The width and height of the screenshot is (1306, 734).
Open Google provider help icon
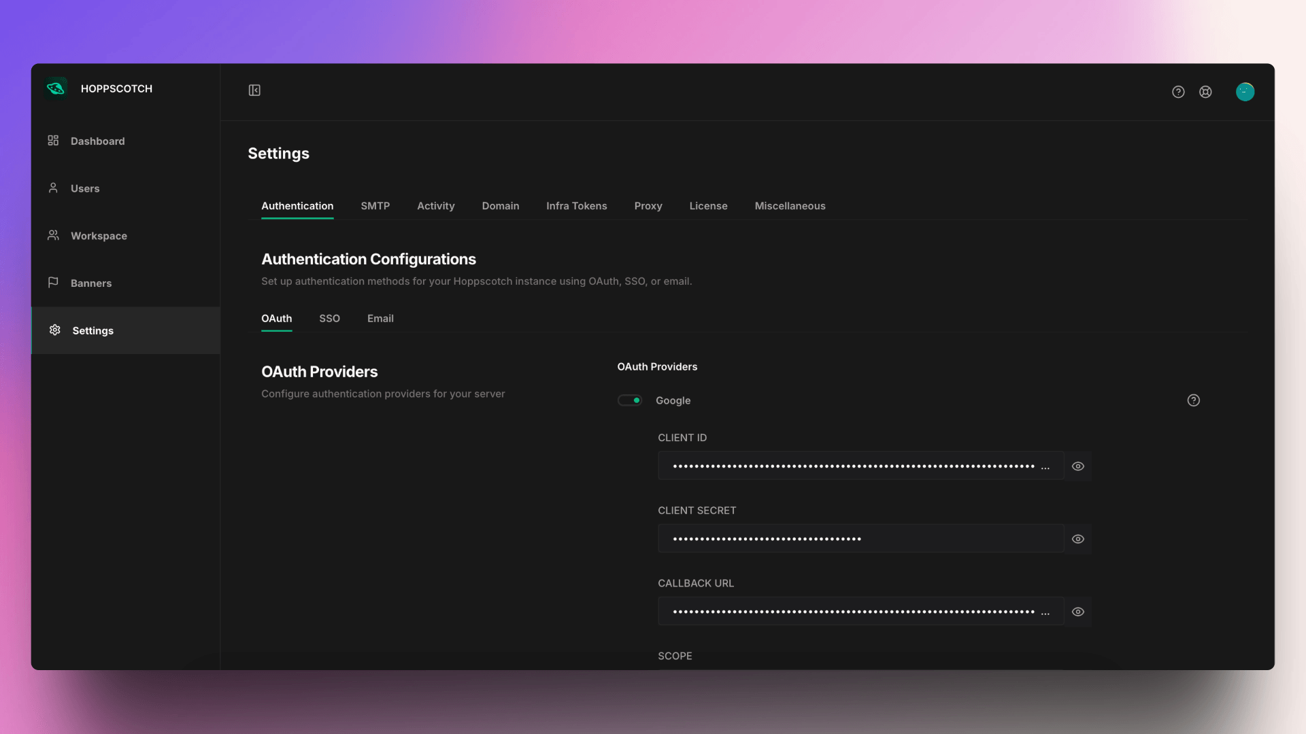(x=1193, y=400)
